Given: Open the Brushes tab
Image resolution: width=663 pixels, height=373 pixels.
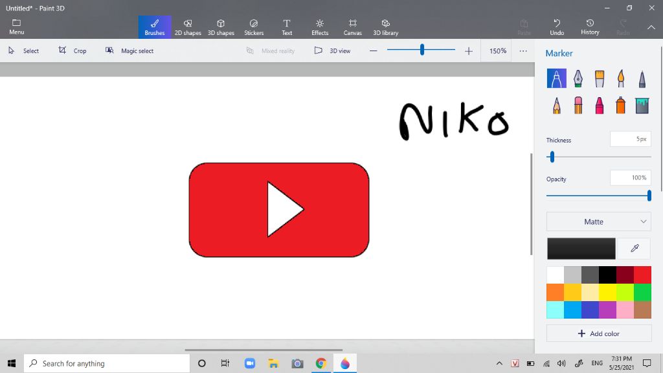Looking at the screenshot, I should click(x=155, y=27).
